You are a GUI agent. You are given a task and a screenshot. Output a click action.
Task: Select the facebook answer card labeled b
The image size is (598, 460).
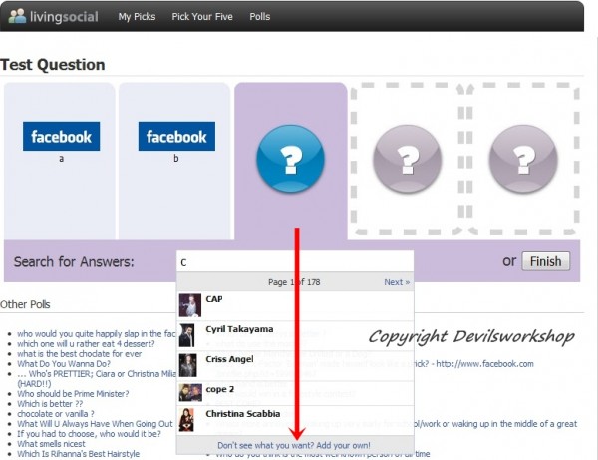click(x=174, y=161)
